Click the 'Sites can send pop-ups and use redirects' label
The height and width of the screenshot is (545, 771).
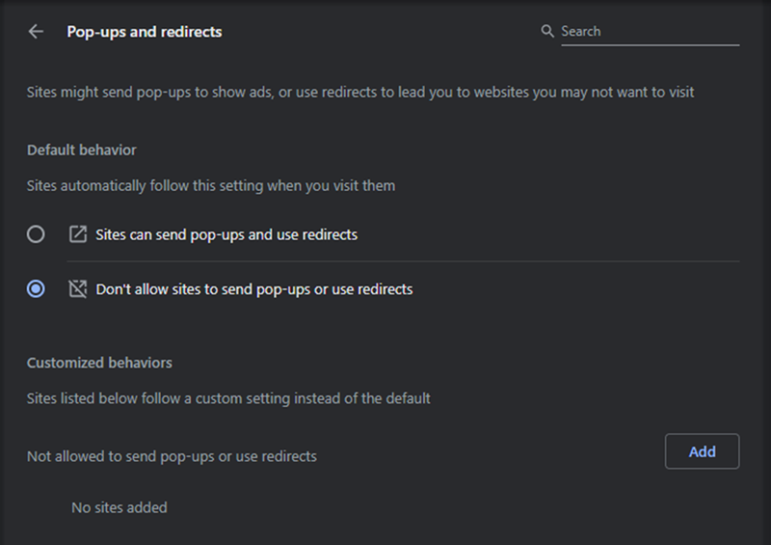tap(226, 234)
